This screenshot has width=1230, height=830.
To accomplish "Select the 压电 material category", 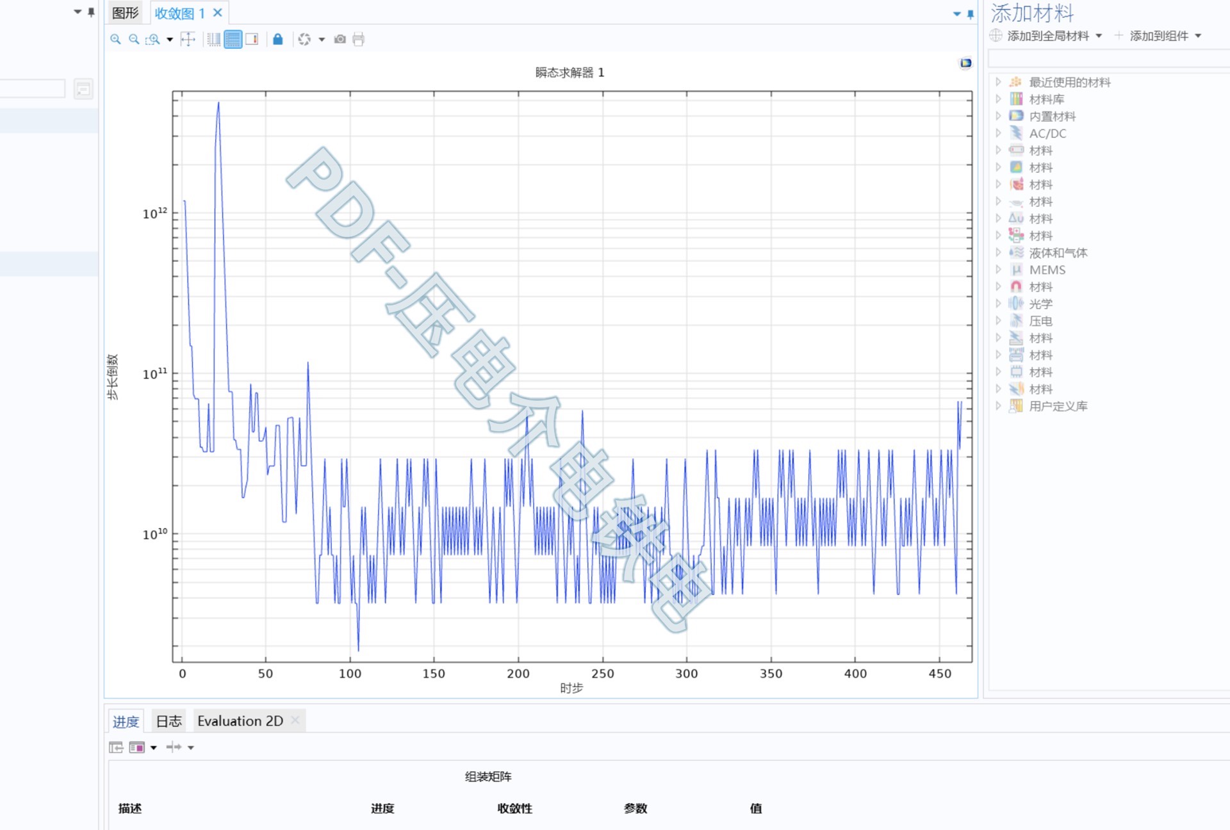I will 1040,321.
